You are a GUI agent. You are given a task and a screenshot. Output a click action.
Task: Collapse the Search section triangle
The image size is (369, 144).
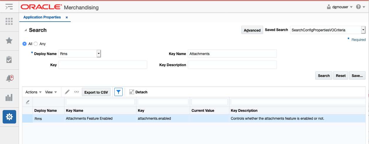[26, 30]
